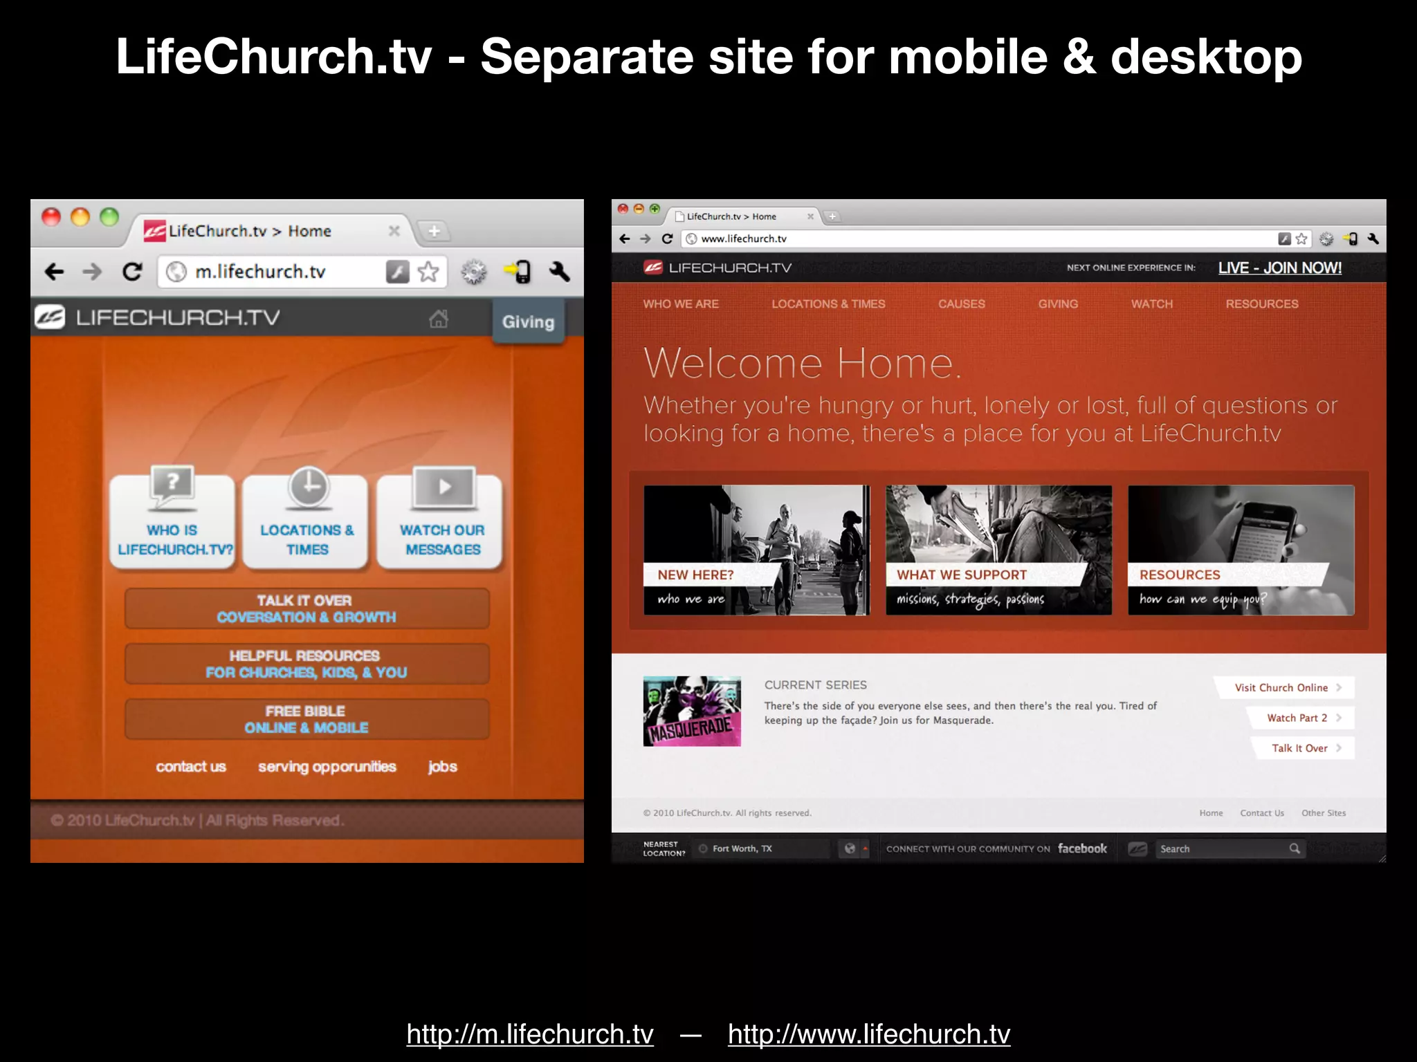Click the home icon on mobile site header
Screen dimensions: 1417x1062
439,319
